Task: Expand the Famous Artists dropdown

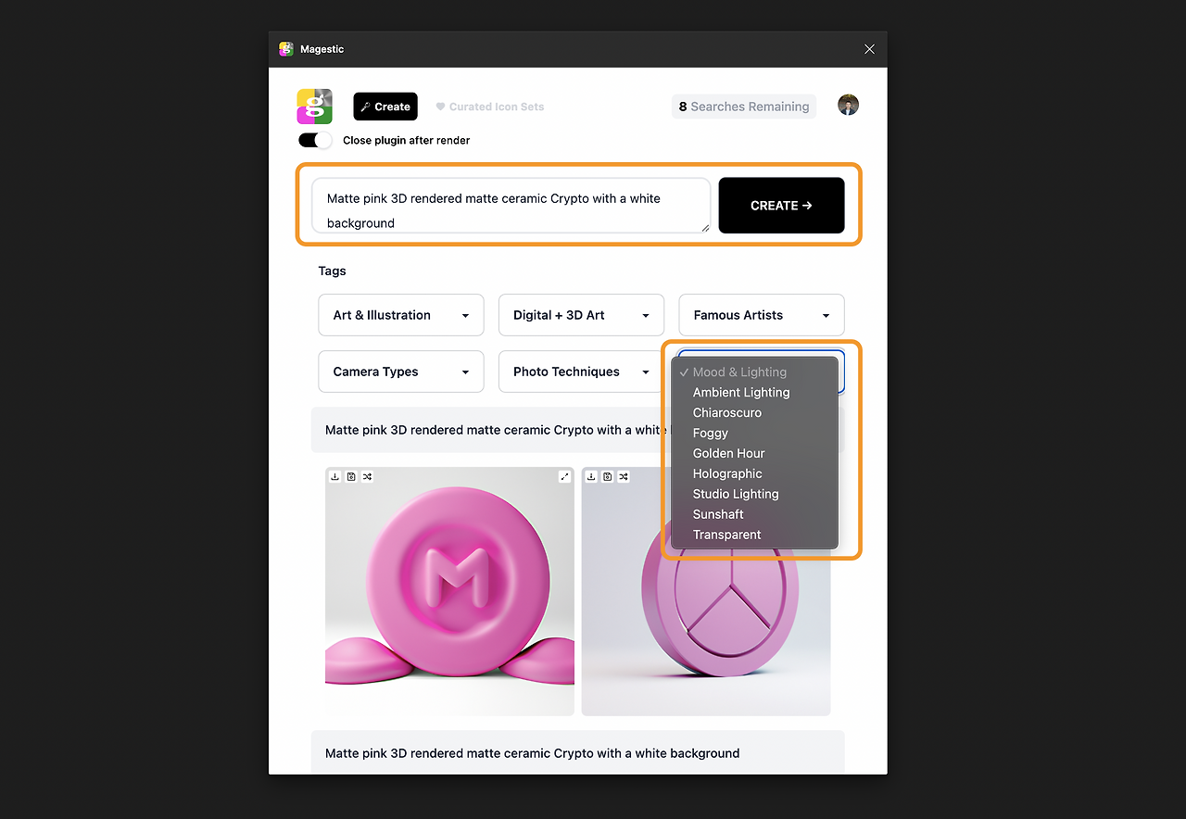Action: [762, 315]
